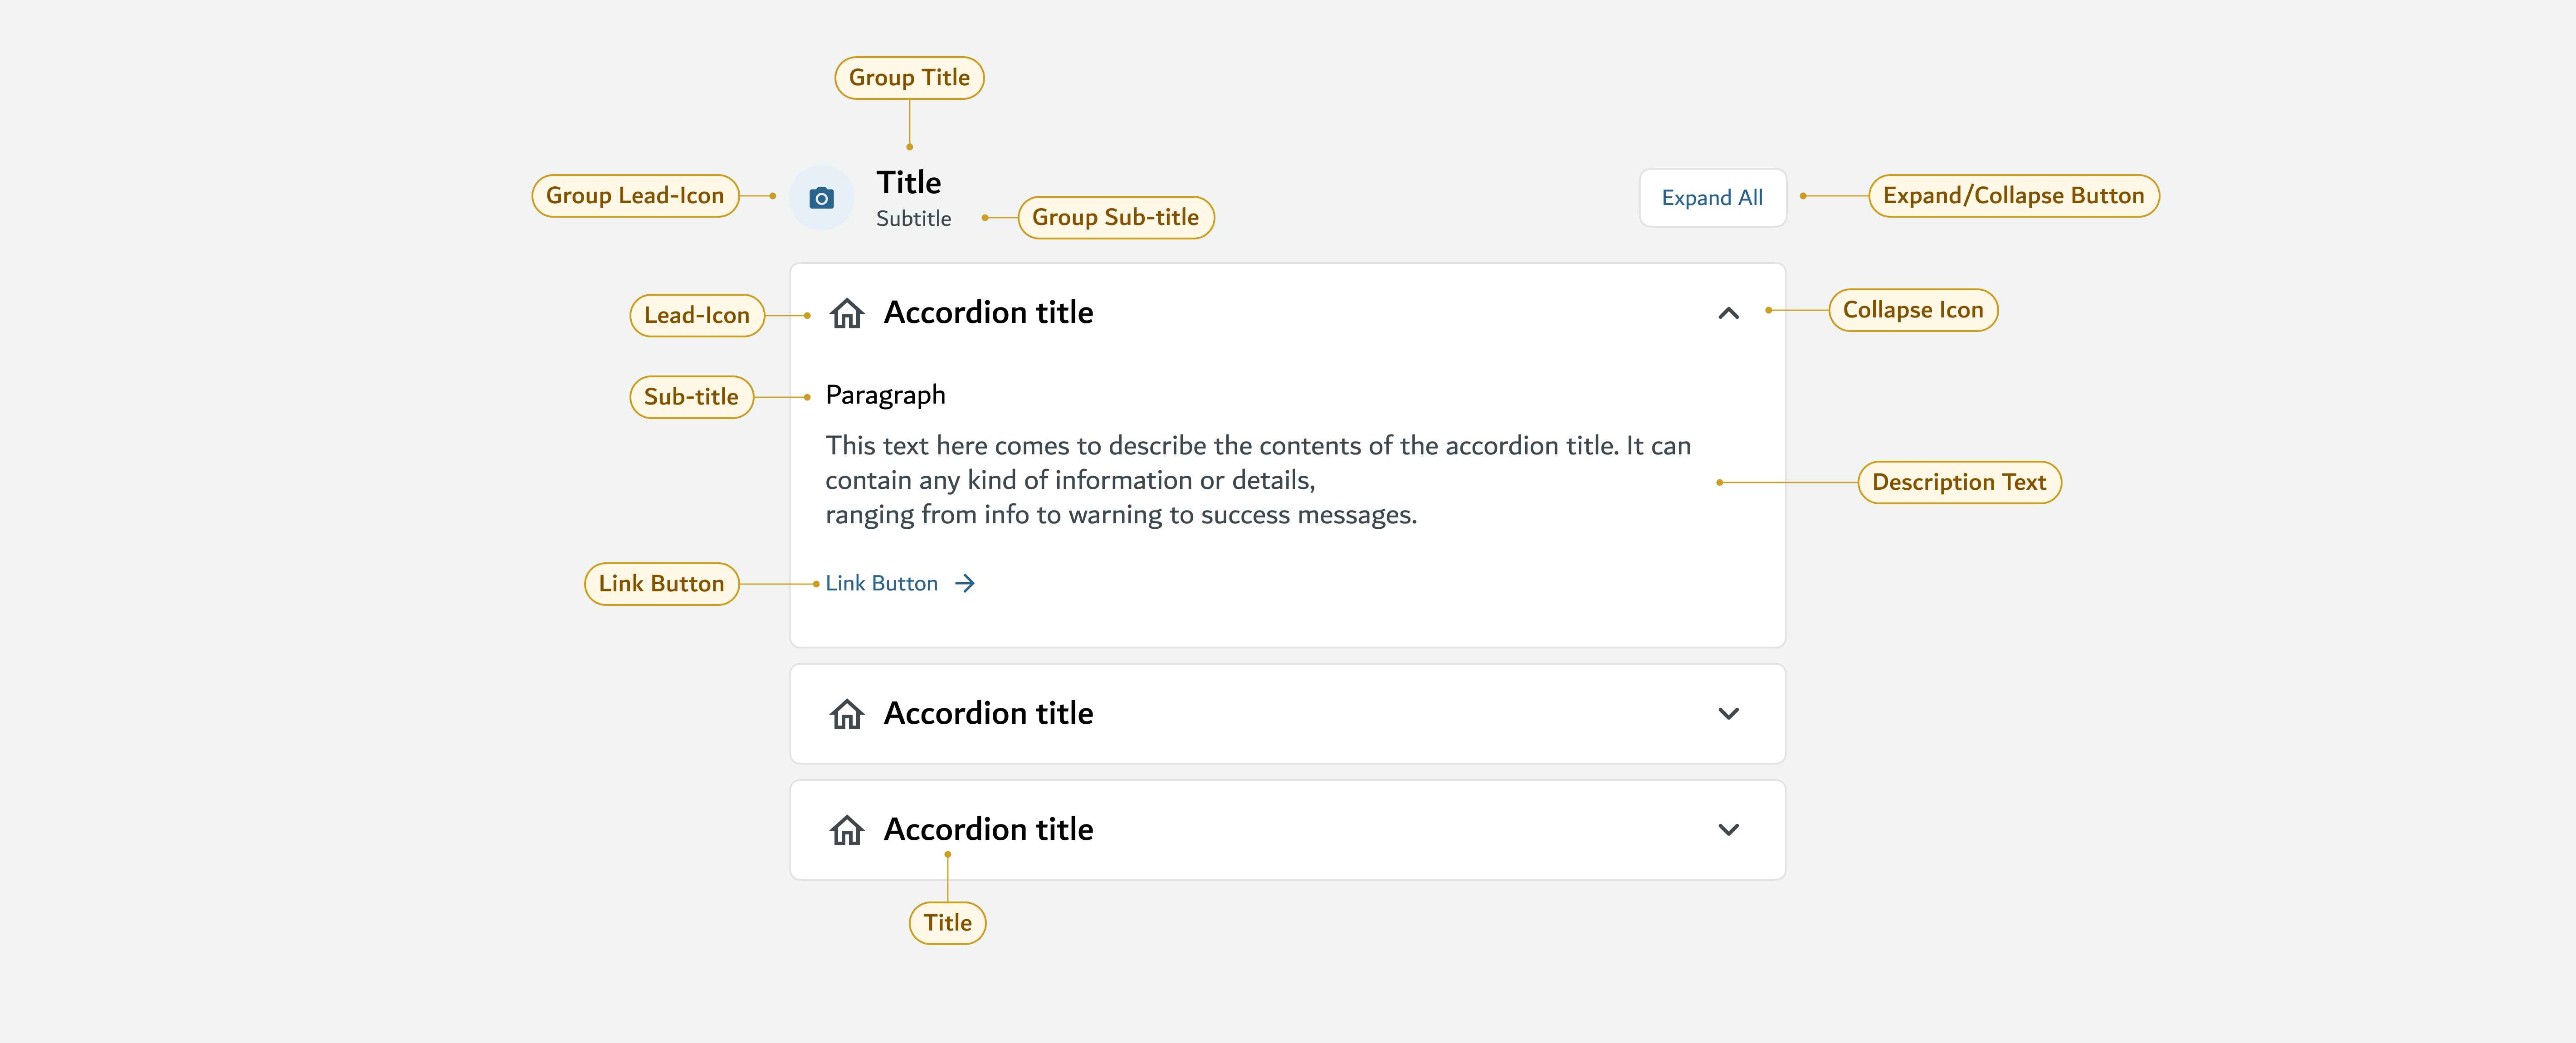Click the "Group Sub-title" annotation label
The width and height of the screenshot is (2576, 1043).
[1115, 217]
